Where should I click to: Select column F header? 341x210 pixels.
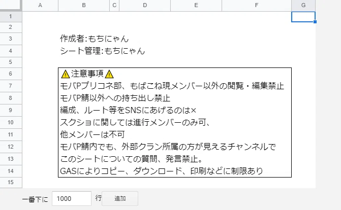click(x=257, y=6)
